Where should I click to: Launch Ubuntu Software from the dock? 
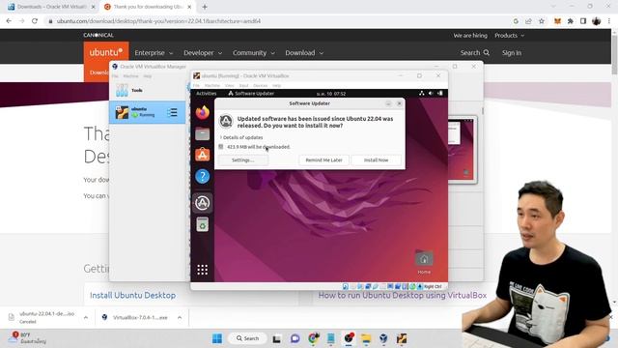point(202,155)
